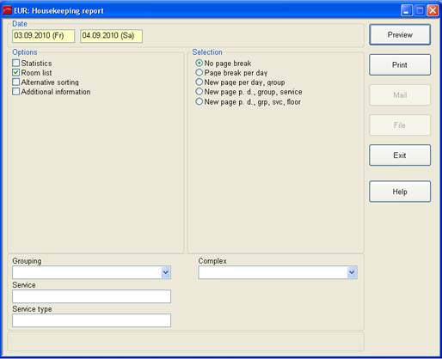Exit the Housekeeping report dialog
442x359 pixels.
400,155
